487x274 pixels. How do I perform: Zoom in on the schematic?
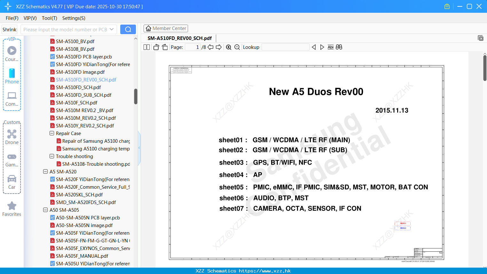(229, 47)
